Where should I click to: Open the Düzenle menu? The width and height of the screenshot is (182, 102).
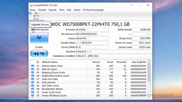[42, 10]
